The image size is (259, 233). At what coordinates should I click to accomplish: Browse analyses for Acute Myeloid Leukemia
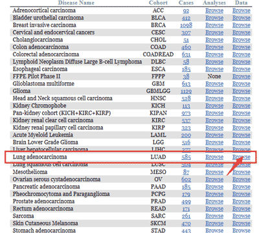[x=214, y=135]
